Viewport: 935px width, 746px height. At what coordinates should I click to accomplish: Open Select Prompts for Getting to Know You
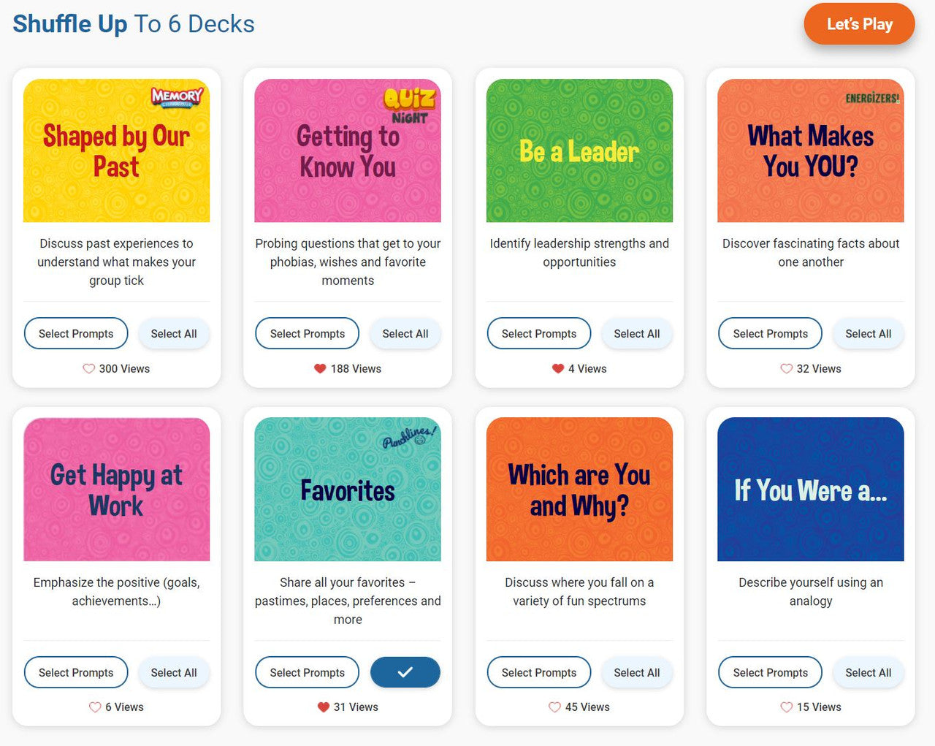(x=308, y=334)
